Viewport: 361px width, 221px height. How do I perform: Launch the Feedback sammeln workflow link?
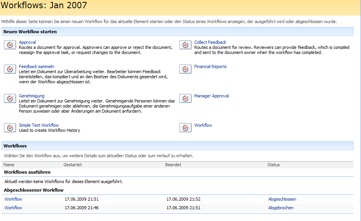click(36, 66)
